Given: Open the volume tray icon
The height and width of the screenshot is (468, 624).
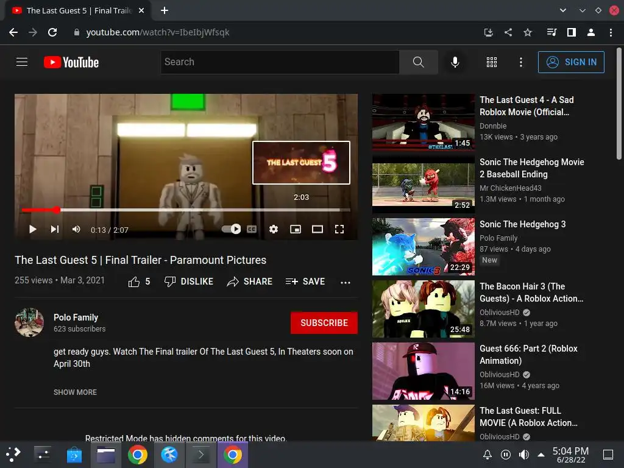Looking at the screenshot, I should [523, 455].
